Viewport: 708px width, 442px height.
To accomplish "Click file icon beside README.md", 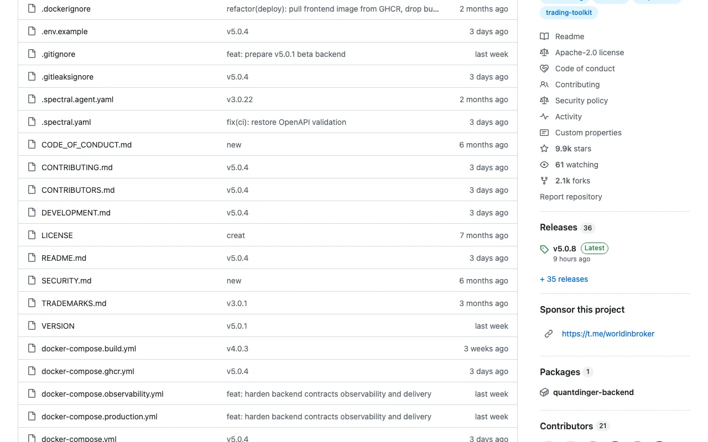I will [x=32, y=258].
